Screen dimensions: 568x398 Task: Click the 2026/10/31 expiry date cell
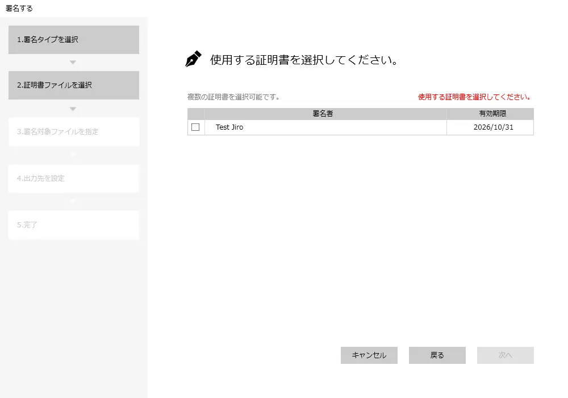[493, 127]
